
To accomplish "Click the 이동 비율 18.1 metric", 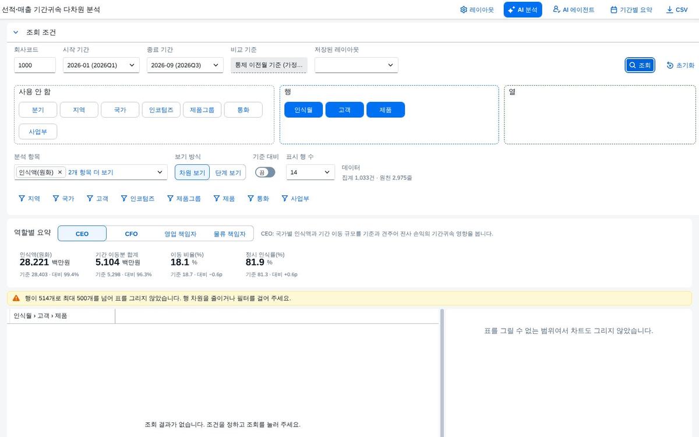I will [x=197, y=265].
